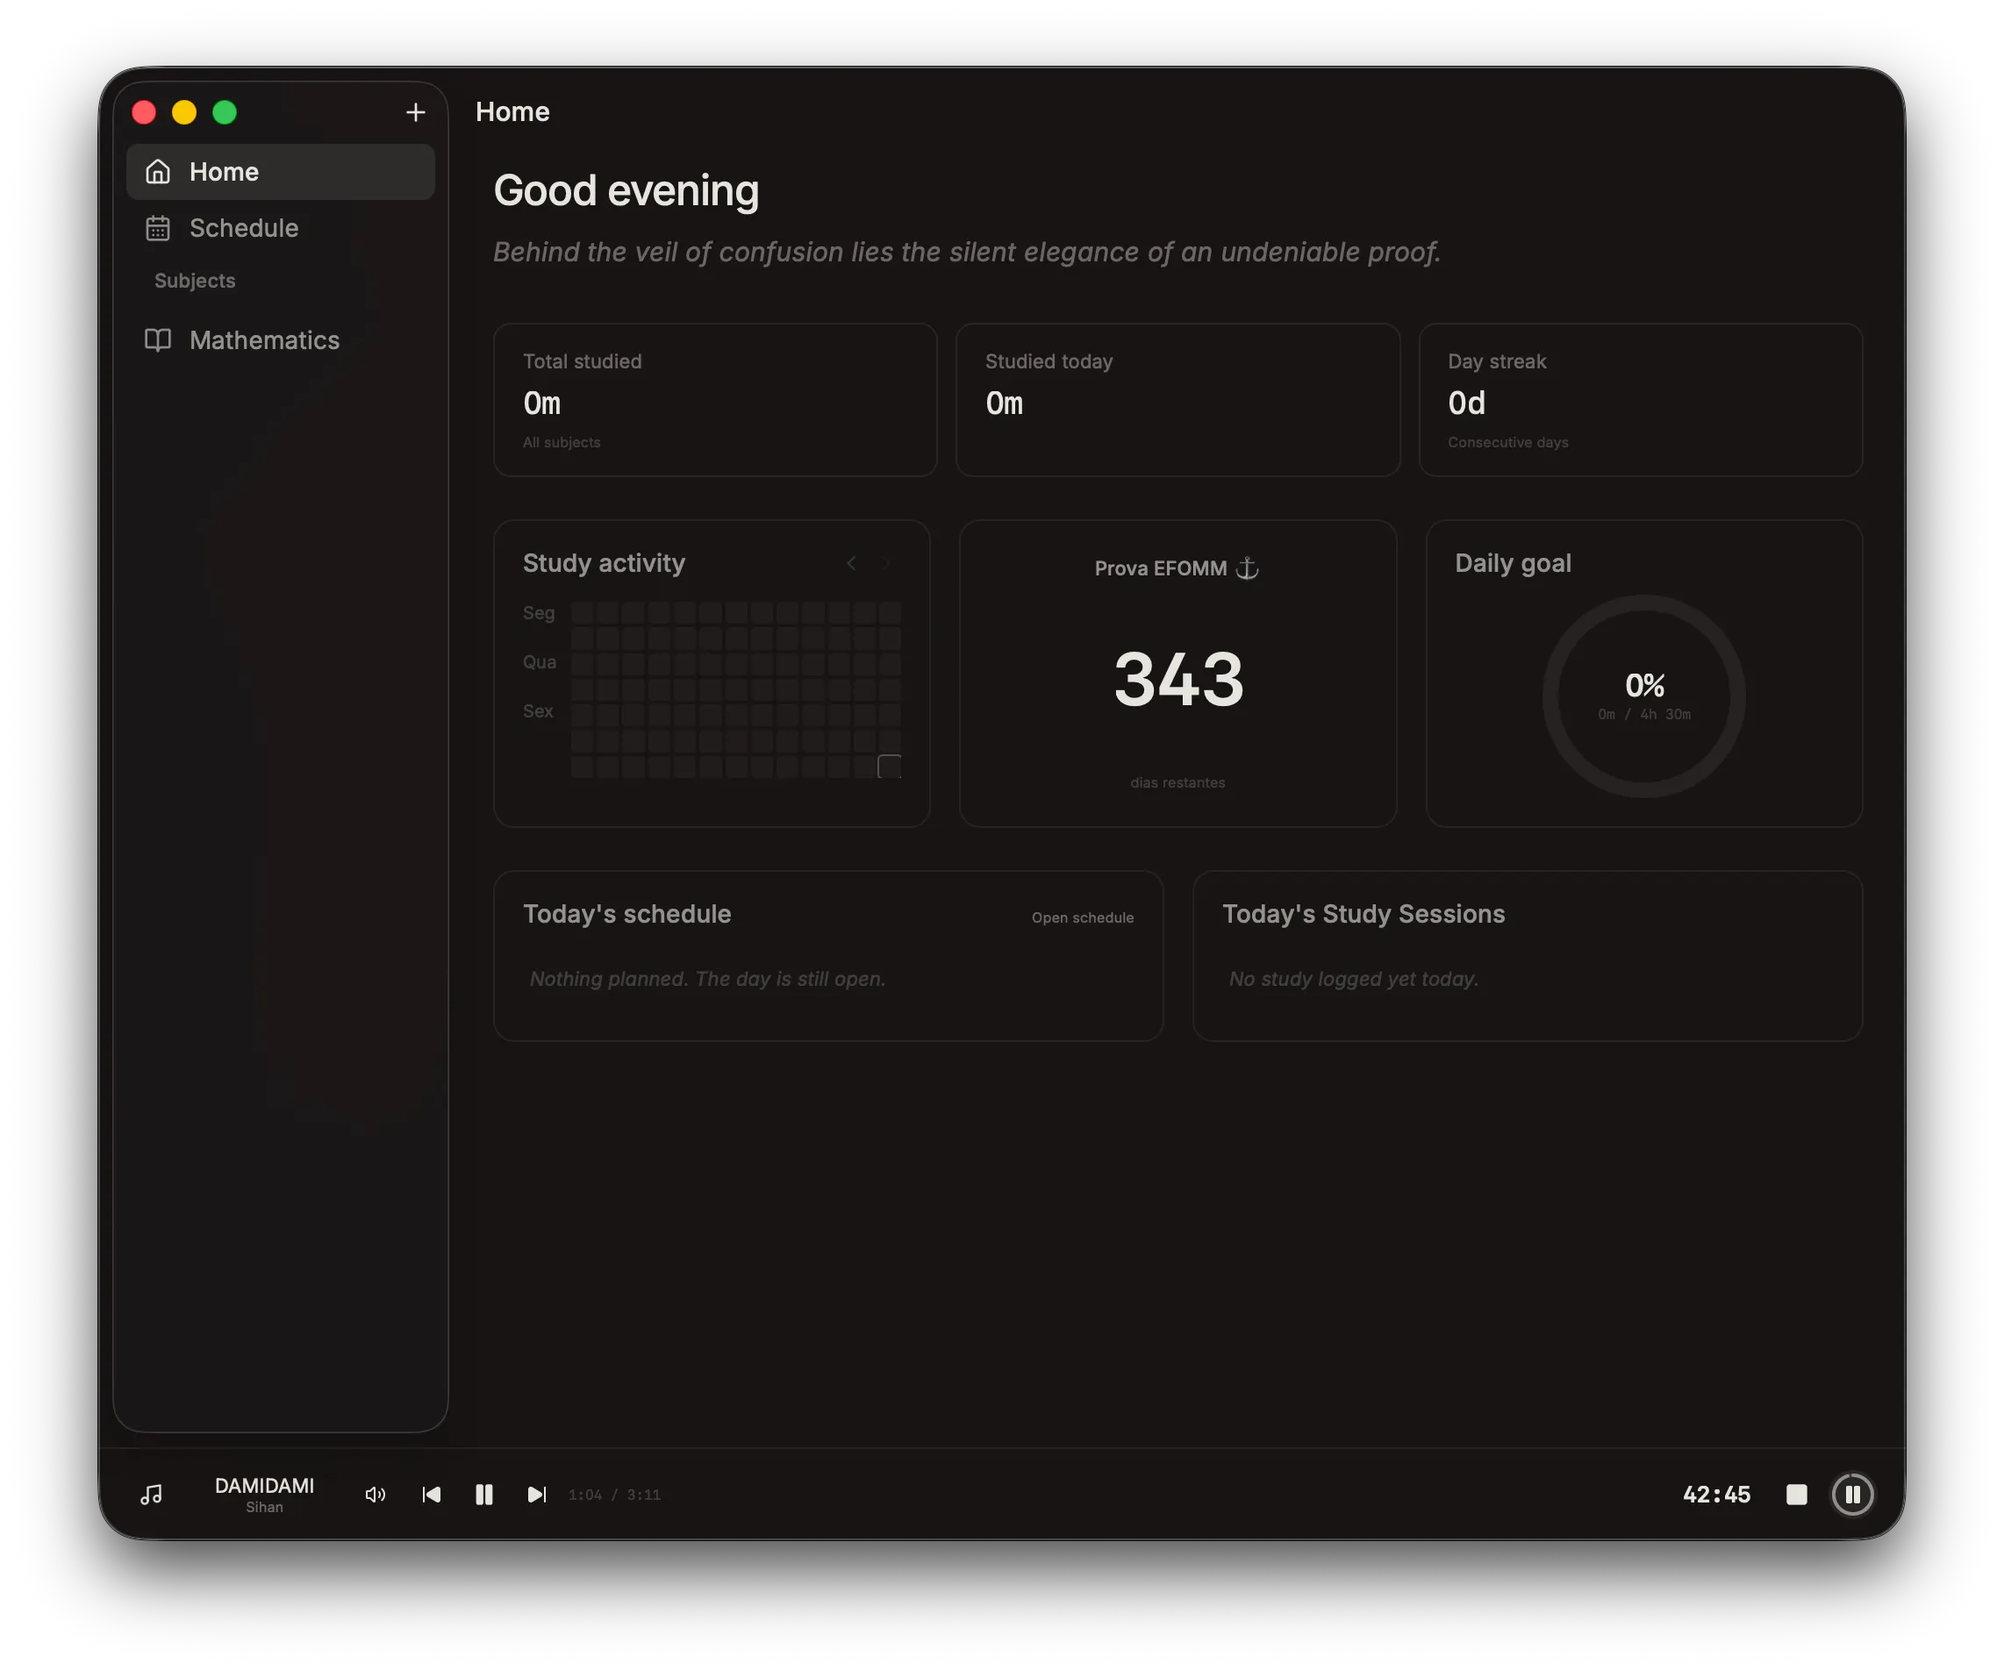Click the Studied today card
The height and width of the screenshot is (1670, 2004).
point(1177,400)
